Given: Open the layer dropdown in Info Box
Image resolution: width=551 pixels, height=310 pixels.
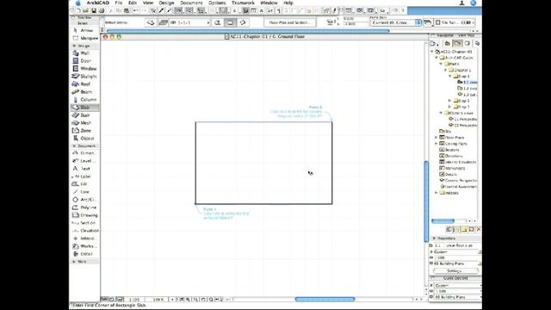Looking at the screenshot, I should (x=189, y=22).
